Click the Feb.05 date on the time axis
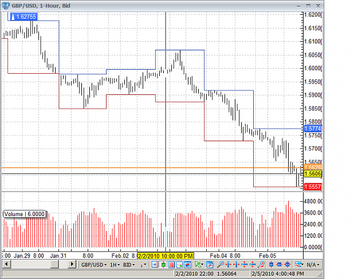The image size is (358, 279). pyautogui.click(x=267, y=256)
